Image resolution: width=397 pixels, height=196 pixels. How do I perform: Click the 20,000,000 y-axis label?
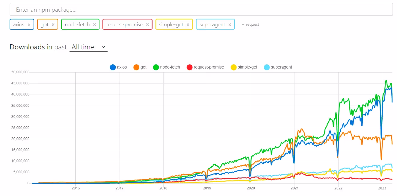[20, 139]
